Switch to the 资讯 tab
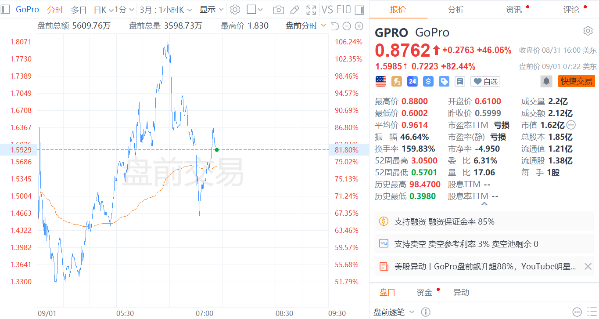Image resolution: width=599 pixels, height=319 pixels. click(x=514, y=10)
